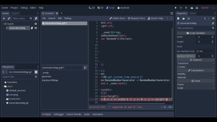
Task: Toggle visibility of GenerationMap node
Action: pos(36,28)
